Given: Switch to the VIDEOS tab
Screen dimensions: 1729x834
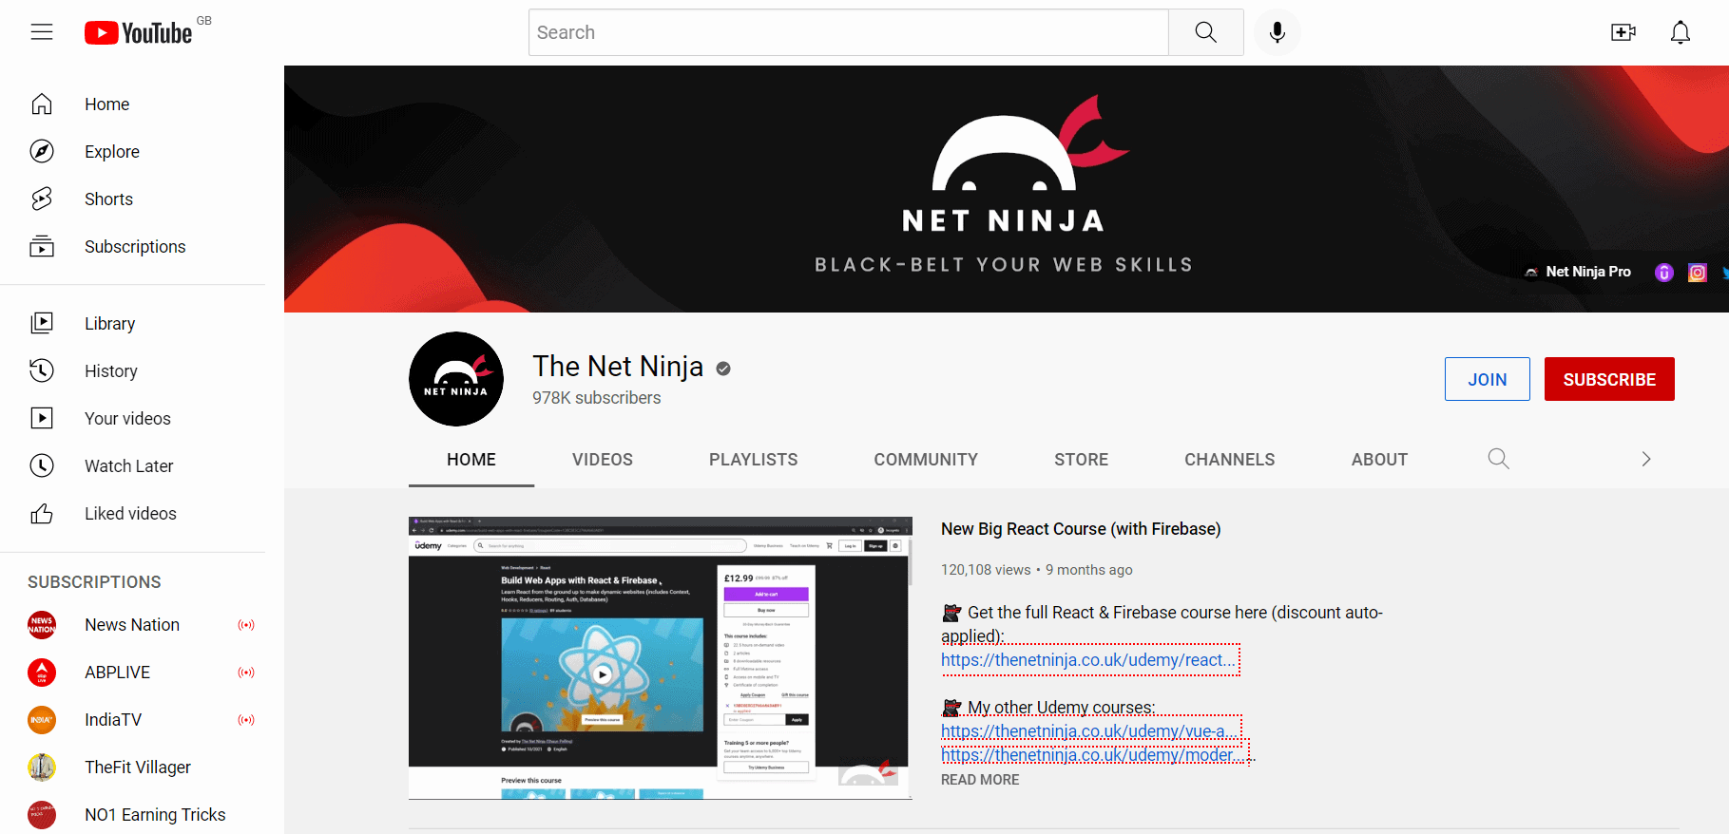Looking at the screenshot, I should [x=603, y=459].
